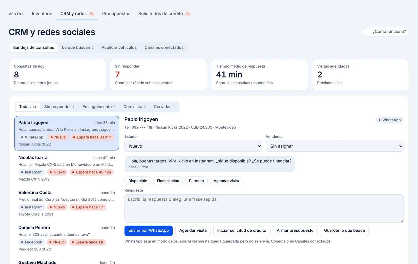
Task: Go to Solicitudes de crédito tab
Action: [x=164, y=14]
